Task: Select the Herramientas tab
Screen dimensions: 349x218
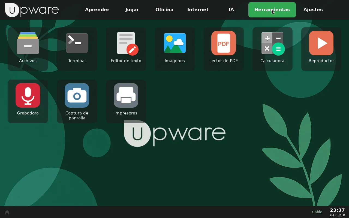Action: [x=272, y=10]
